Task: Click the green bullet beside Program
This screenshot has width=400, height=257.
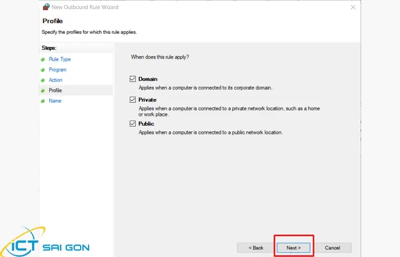Action: (x=42, y=70)
